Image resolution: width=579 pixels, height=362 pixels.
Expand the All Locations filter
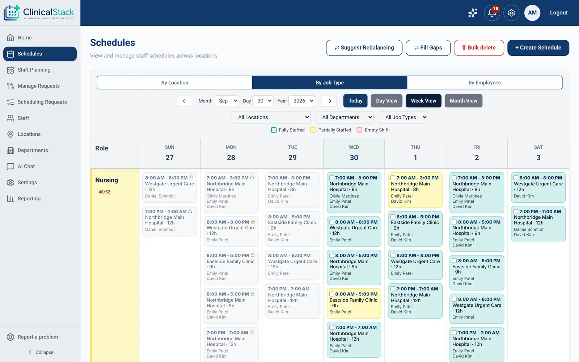271,117
